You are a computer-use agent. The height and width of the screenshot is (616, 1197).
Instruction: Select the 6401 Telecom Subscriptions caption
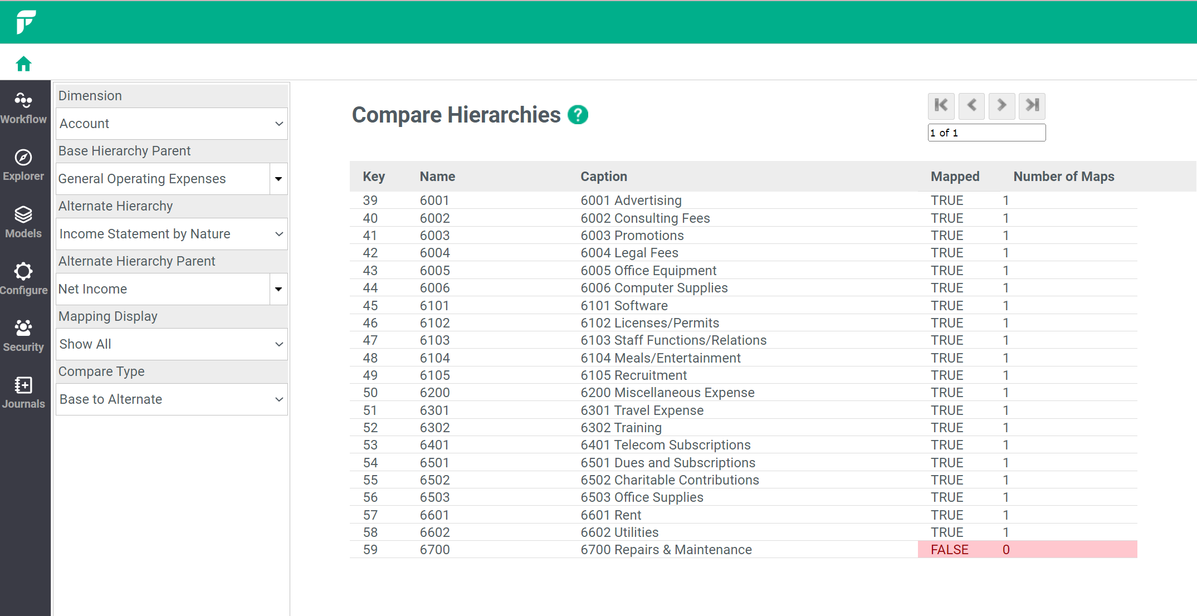[x=666, y=445]
